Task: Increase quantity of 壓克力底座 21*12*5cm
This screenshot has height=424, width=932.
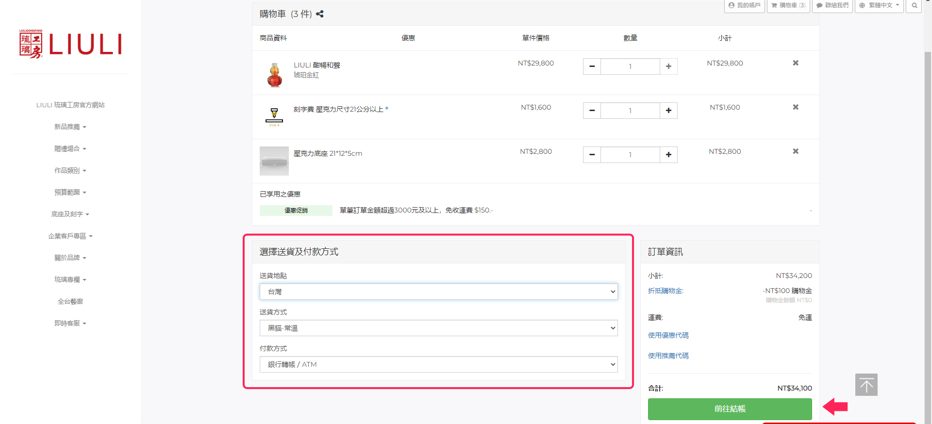Action: click(668, 155)
